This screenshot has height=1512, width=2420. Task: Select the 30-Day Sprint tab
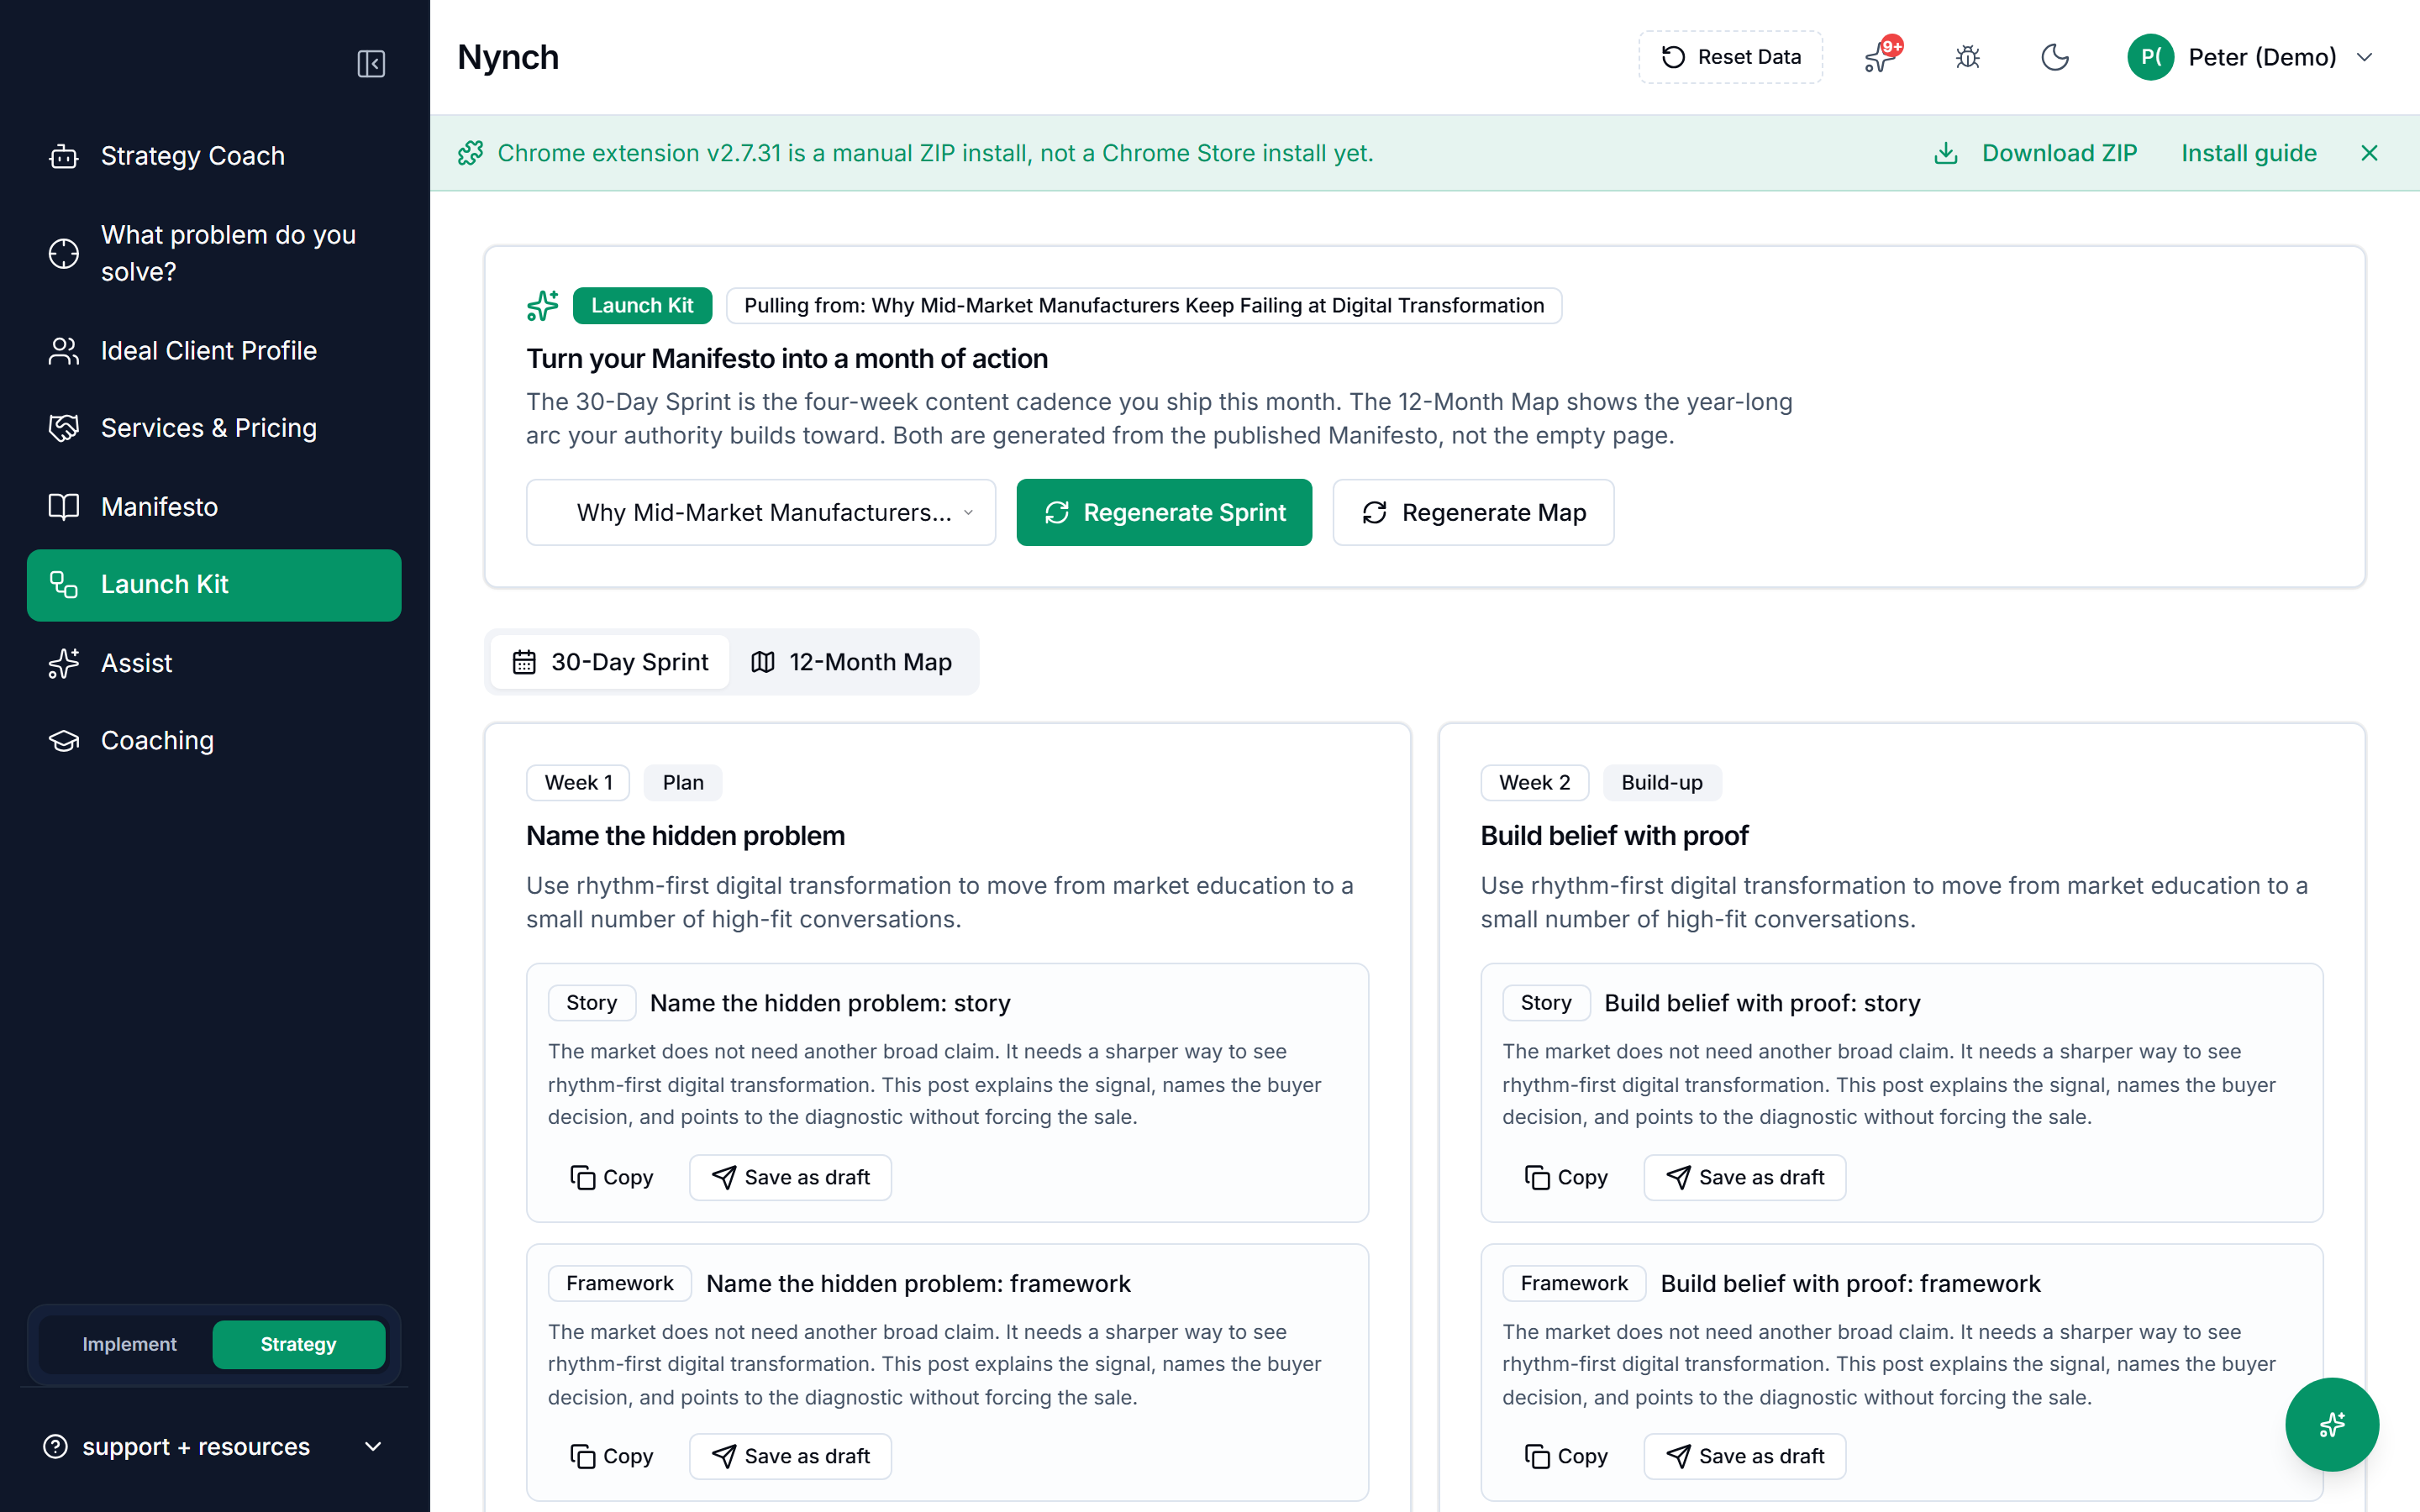[x=610, y=662]
